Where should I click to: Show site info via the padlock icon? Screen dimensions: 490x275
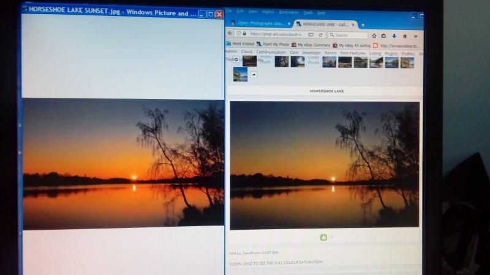pyautogui.click(x=244, y=34)
